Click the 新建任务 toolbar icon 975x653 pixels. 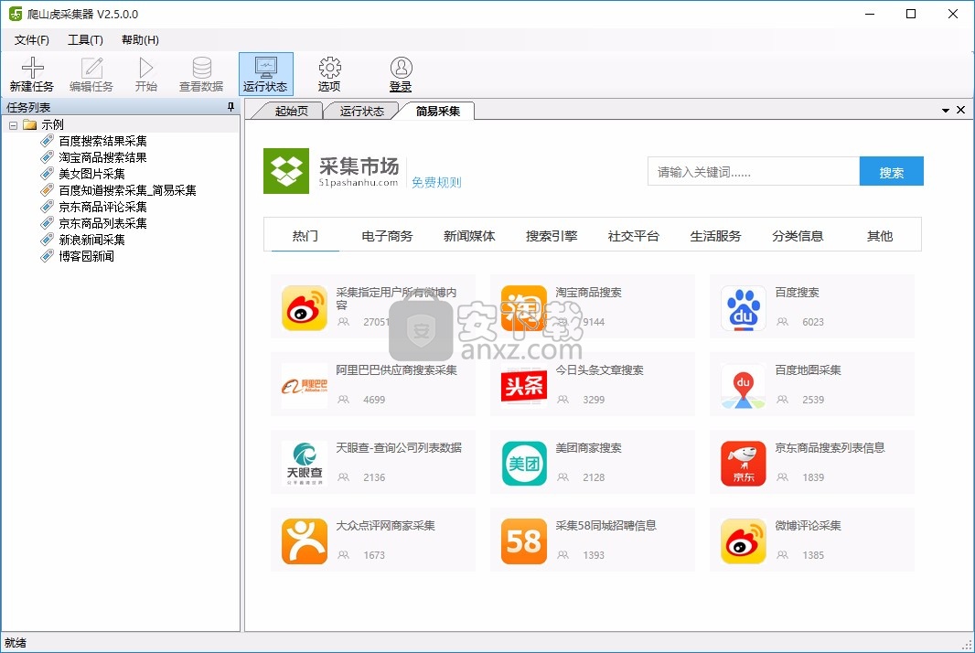click(x=32, y=67)
